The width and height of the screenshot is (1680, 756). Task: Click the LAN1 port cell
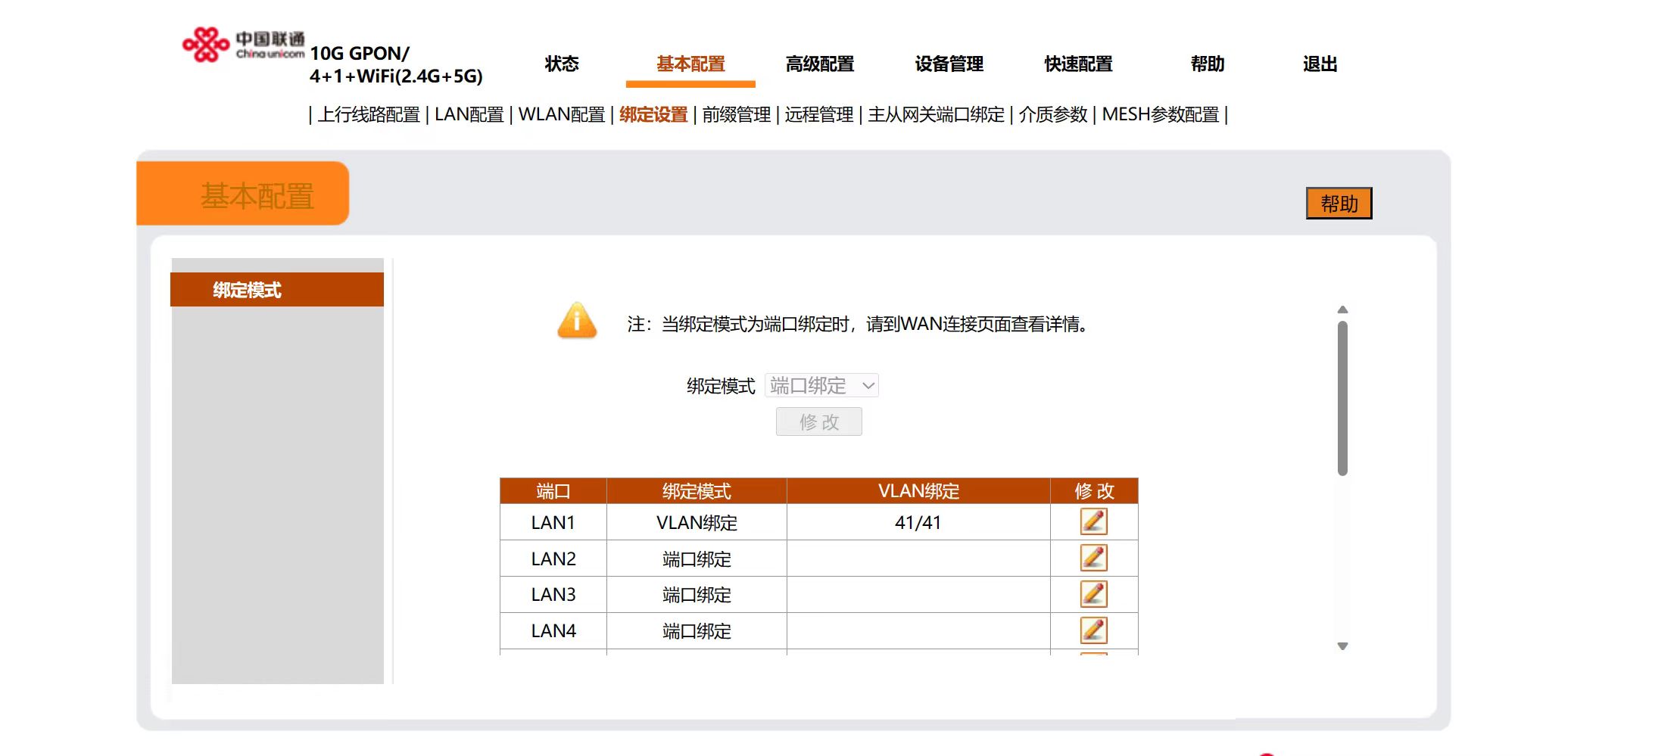553,522
